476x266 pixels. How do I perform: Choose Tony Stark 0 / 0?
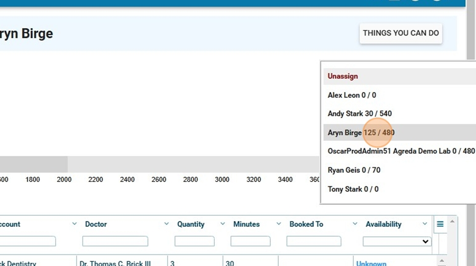point(353,189)
